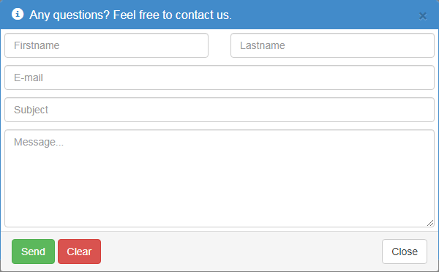Submit the form with the green Send button

[x=34, y=252]
